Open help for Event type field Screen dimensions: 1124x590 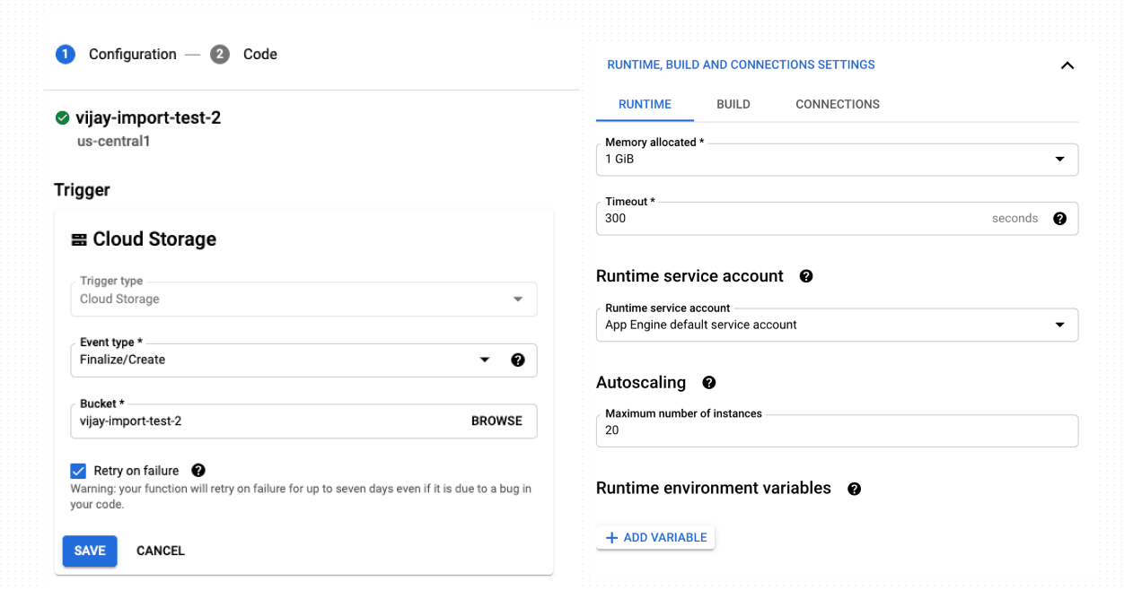pos(518,360)
